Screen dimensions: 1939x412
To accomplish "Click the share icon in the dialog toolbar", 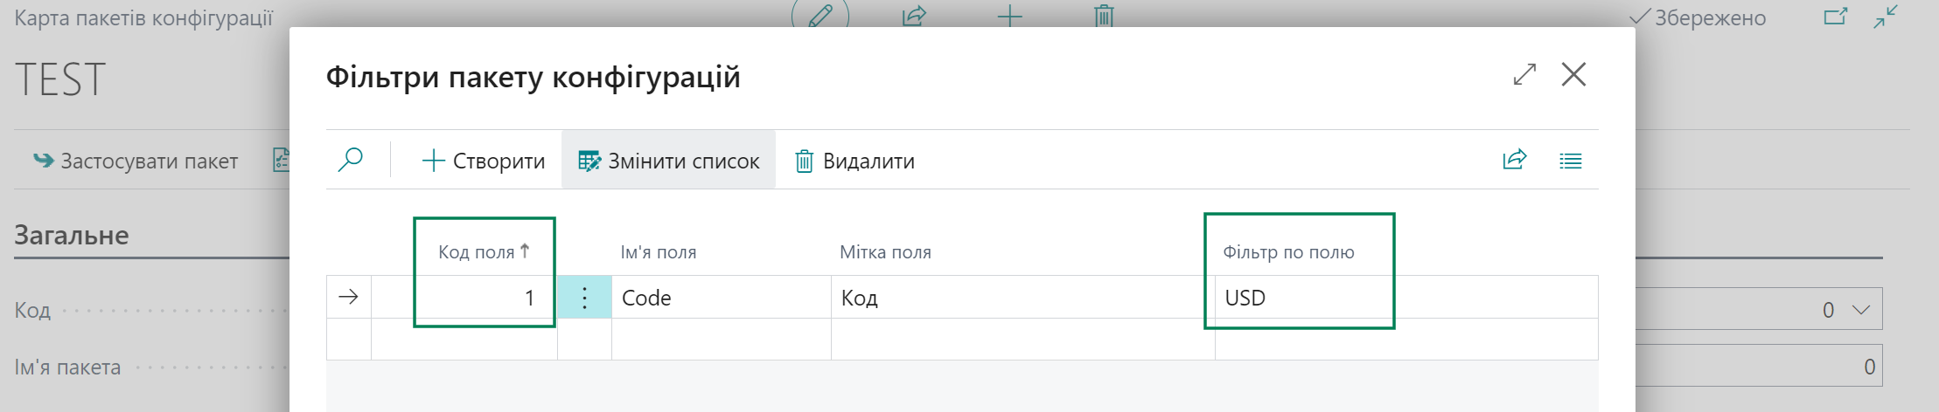I will [x=1515, y=161].
